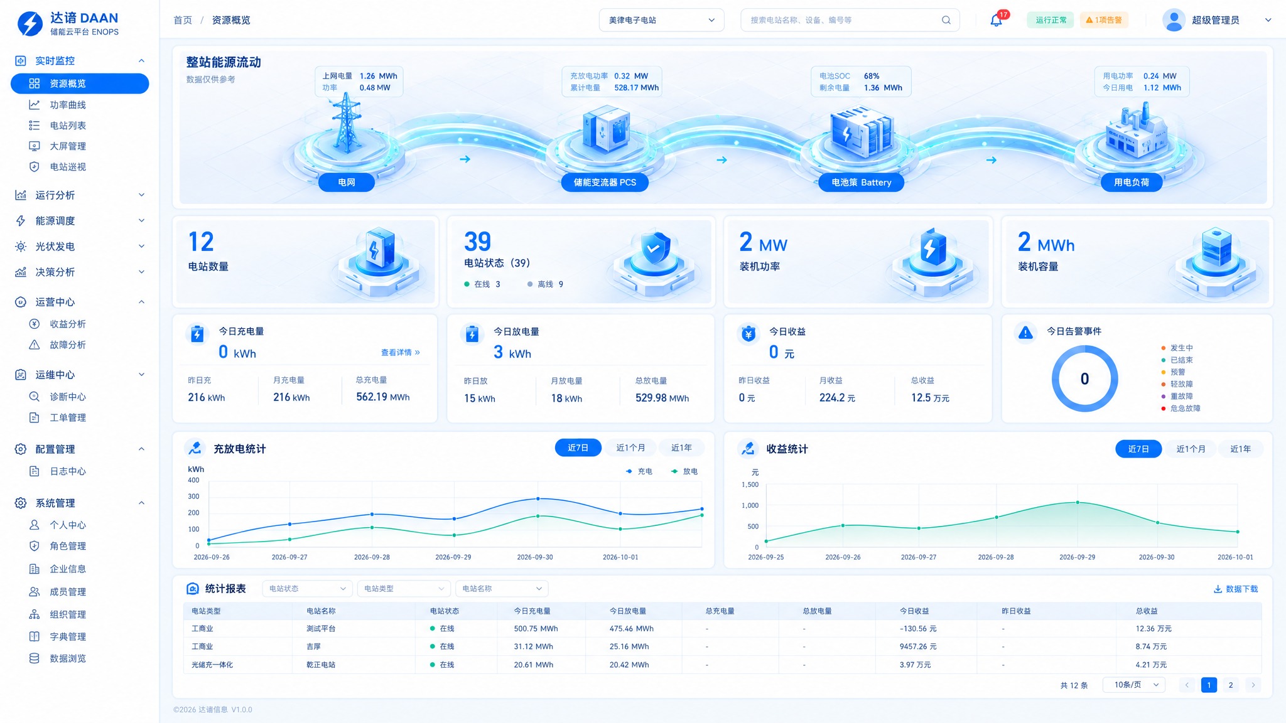Open the 电站状态 filter dropdown
The width and height of the screenshot is (1286, 723).
pyautogui.click(x=307, y=589)
